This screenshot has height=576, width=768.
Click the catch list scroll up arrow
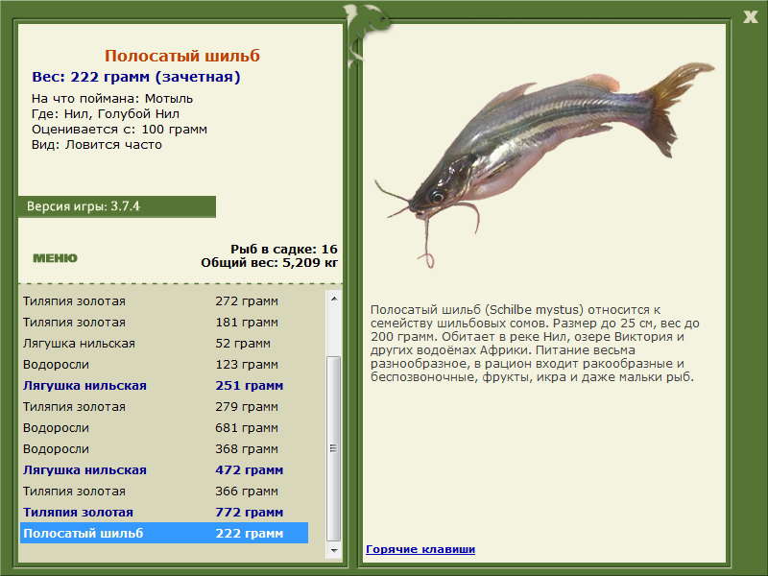[x=334, y=299]
